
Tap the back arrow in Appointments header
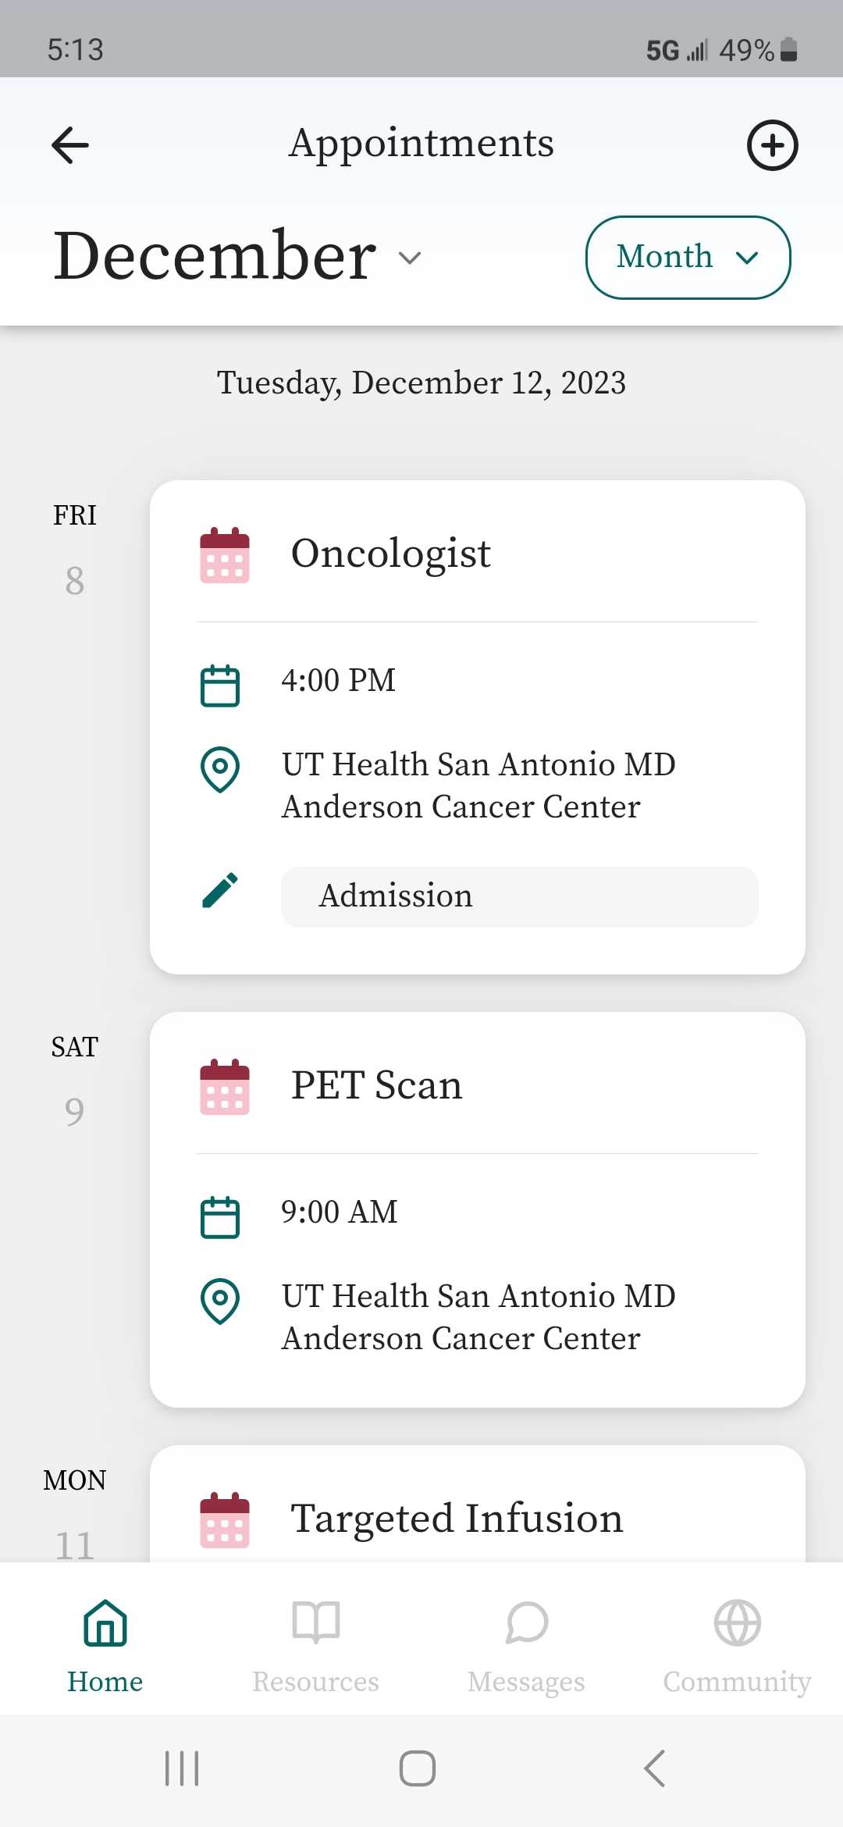coord(70,145)
